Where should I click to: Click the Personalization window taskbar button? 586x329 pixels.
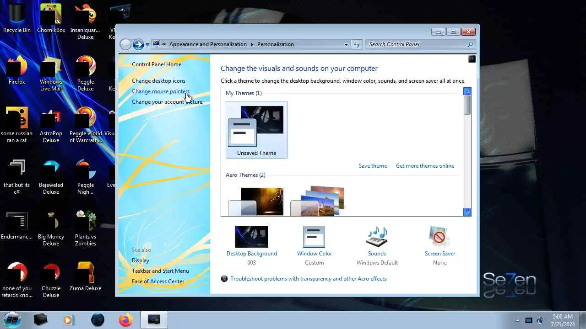click(154, 320)
